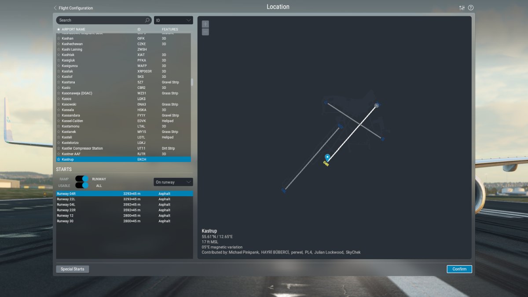The width and height of the screenshot is (528, 297).
Task: Click the XRP003R airport ID
Action: 144,71
